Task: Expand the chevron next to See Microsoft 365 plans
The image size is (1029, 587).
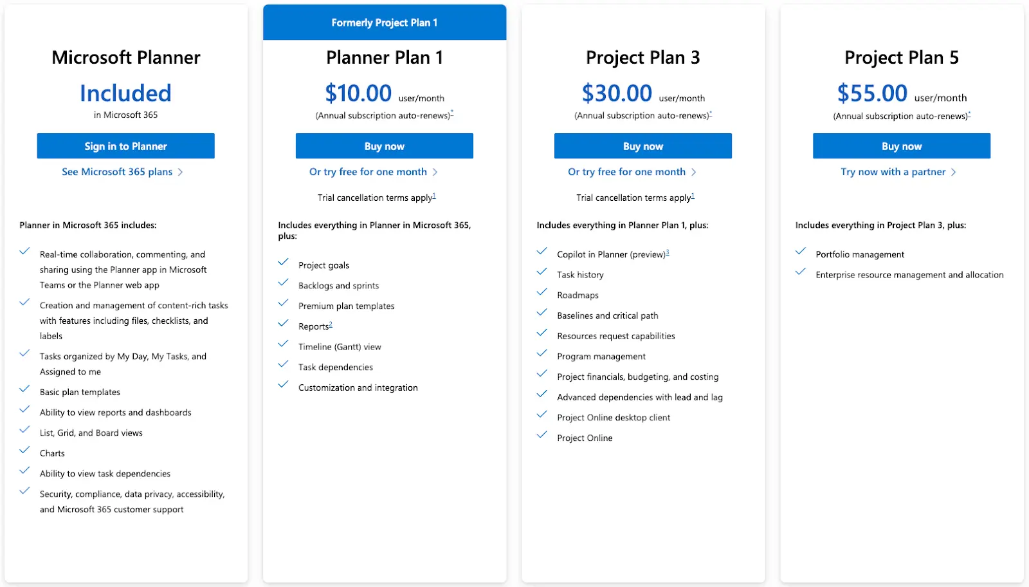Action: pos(181,172)
